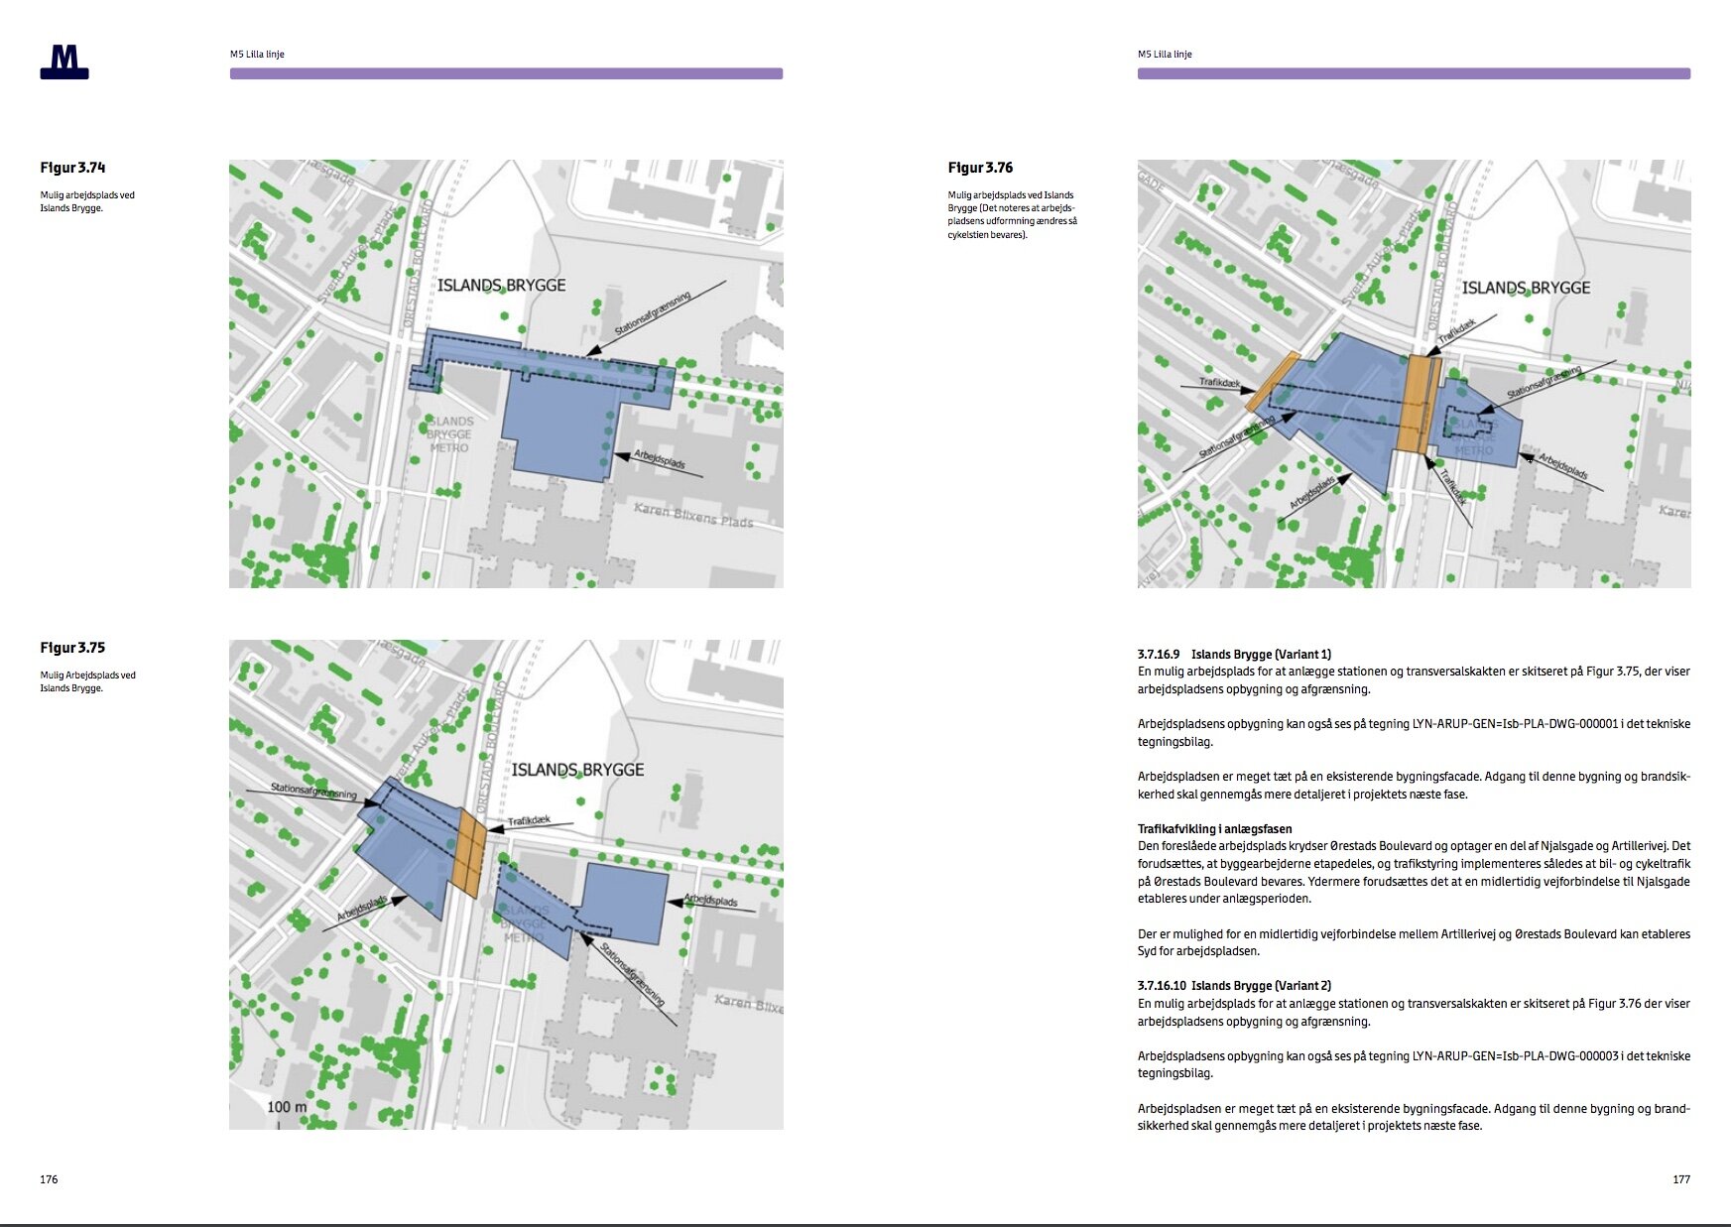Click the Figur 3.74 heading
This screenshot has height=1227, width=1731.
point(72,168)
